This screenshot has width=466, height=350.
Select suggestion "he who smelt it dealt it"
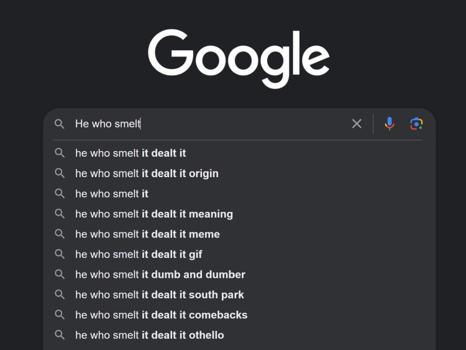tap(130, 153)
